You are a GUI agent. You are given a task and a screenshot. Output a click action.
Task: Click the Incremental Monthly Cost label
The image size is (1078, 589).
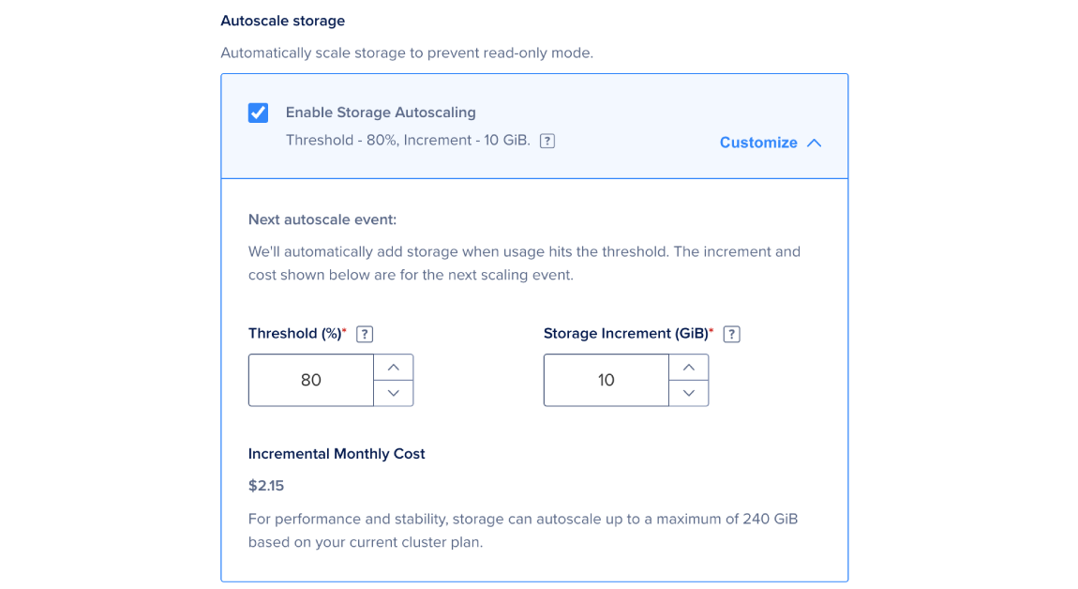click(337, 454)
